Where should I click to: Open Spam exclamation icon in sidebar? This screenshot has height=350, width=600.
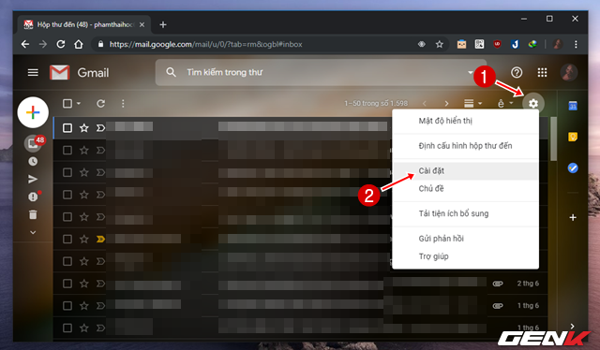coord(34,197)
